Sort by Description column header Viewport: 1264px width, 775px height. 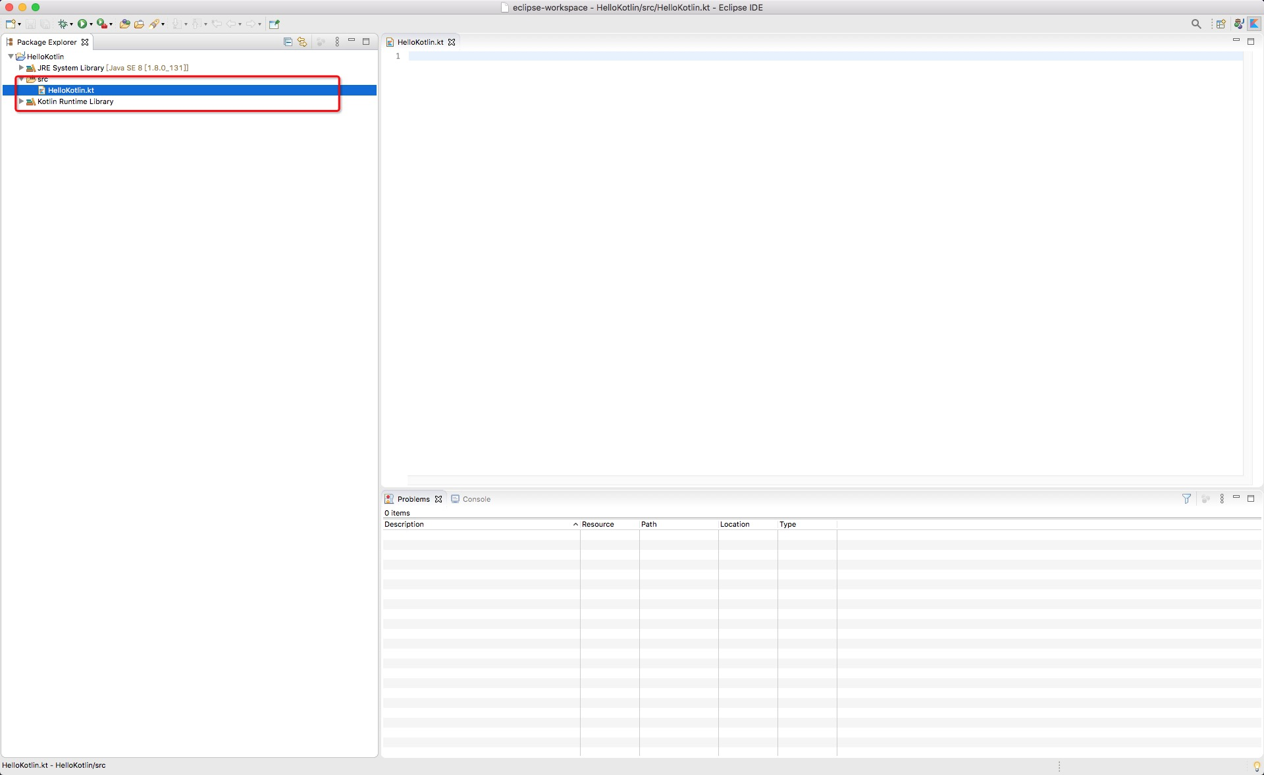click(481, 524)
